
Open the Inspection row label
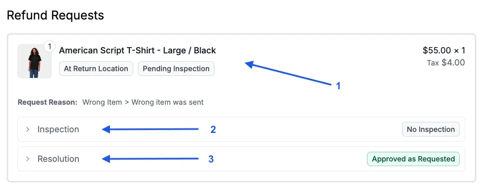(x=58, y=129)
